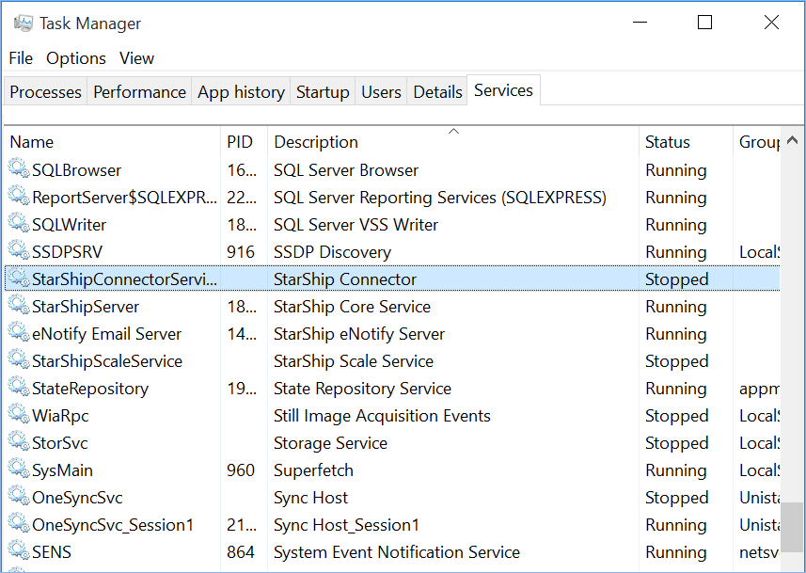Select the StateRepository service name
Viewport: 806px width, 573px height.
tap(90, 389)
